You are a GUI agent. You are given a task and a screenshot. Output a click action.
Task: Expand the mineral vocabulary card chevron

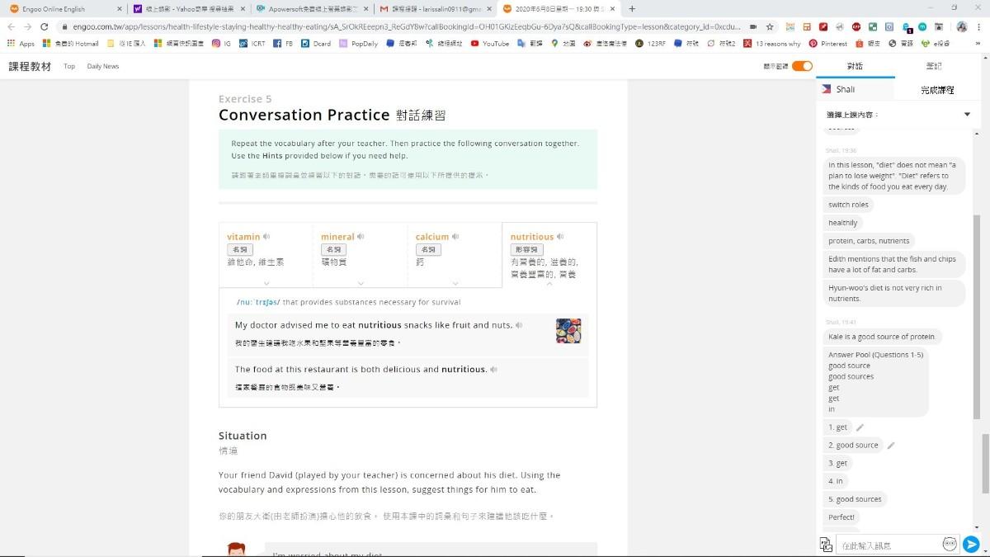coord(361,283)
